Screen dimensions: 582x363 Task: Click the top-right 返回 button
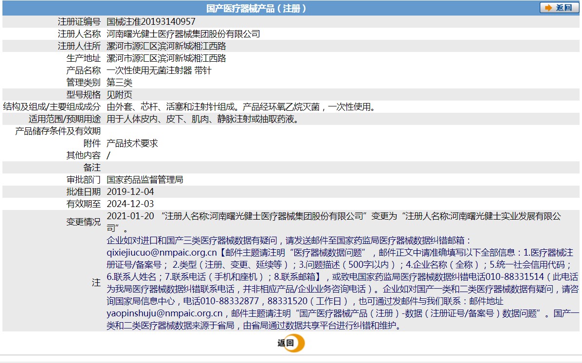point(559,8)
